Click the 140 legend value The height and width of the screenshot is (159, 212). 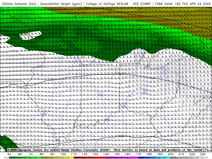click(x=106, y=154)
